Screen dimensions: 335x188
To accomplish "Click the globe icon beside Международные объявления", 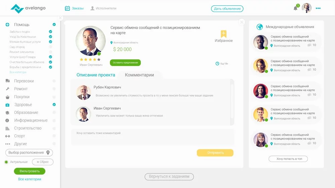I will [260, 27].
